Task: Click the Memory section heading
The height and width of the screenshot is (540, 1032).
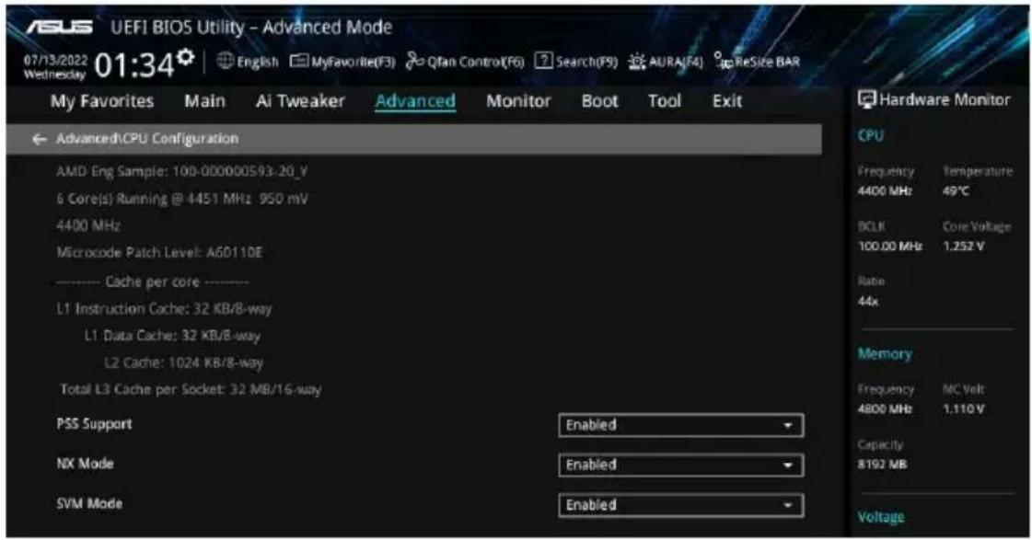Action: coord(885,354)
